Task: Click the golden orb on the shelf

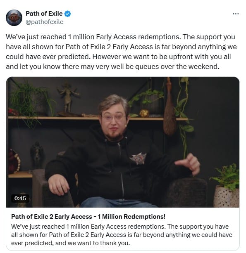Action: click(x=144, y=113)
